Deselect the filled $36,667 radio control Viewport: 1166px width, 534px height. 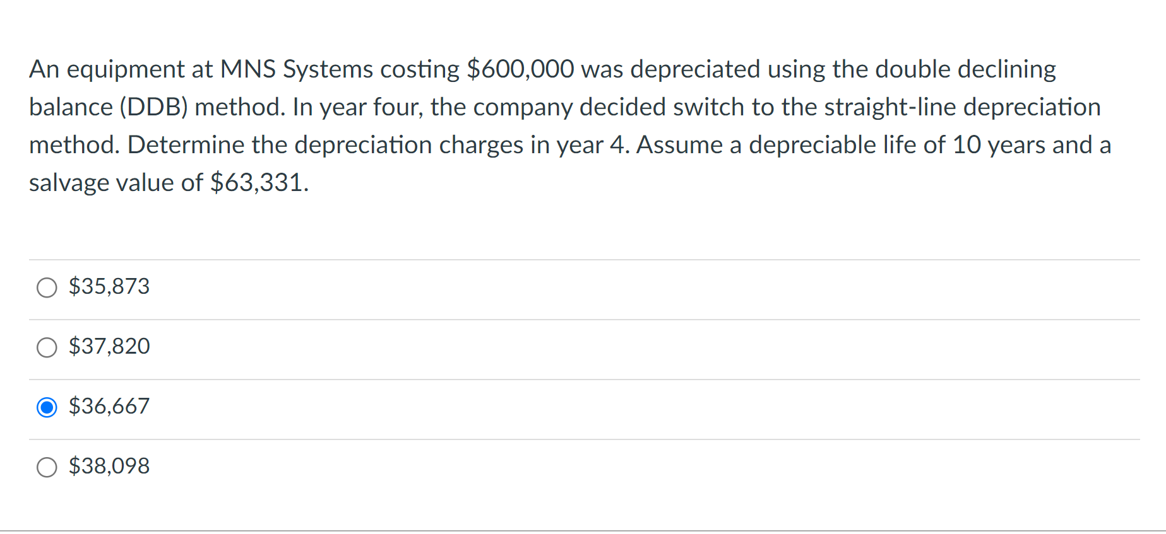[46, 407]
